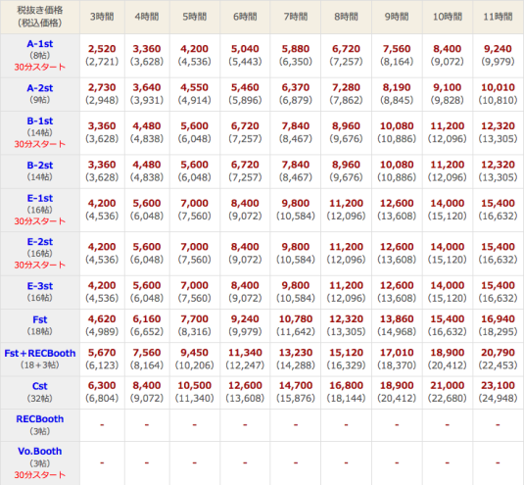This screenshot has width=524, height=485.
Task: Open the RECBooth link
Action: 40,418
